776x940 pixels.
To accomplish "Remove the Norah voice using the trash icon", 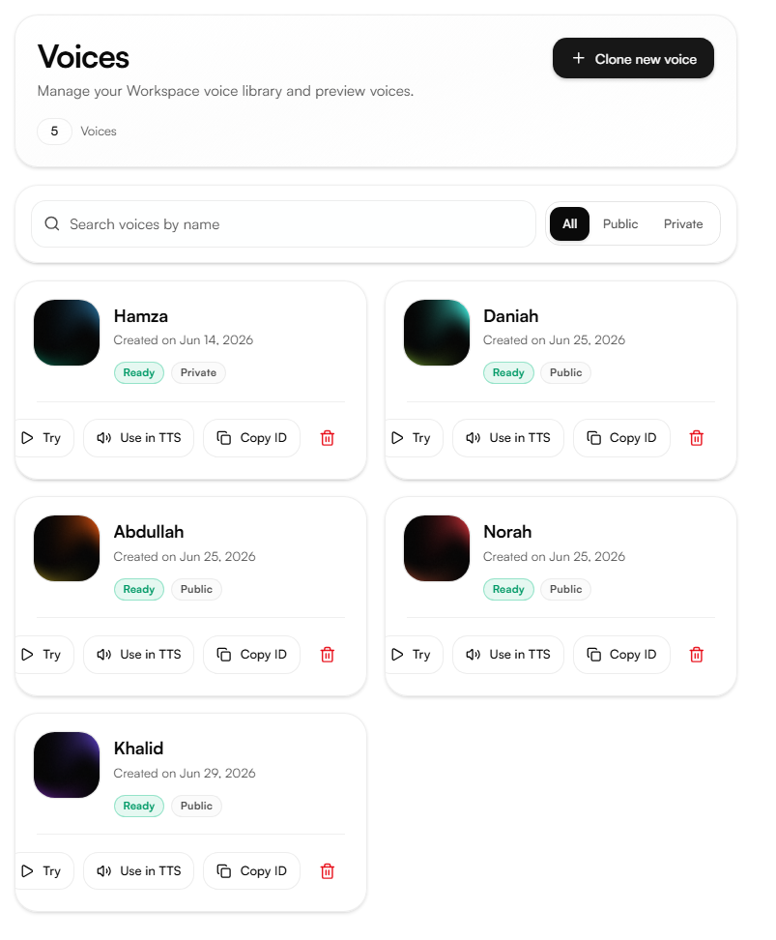I will [x=697, y=655].
